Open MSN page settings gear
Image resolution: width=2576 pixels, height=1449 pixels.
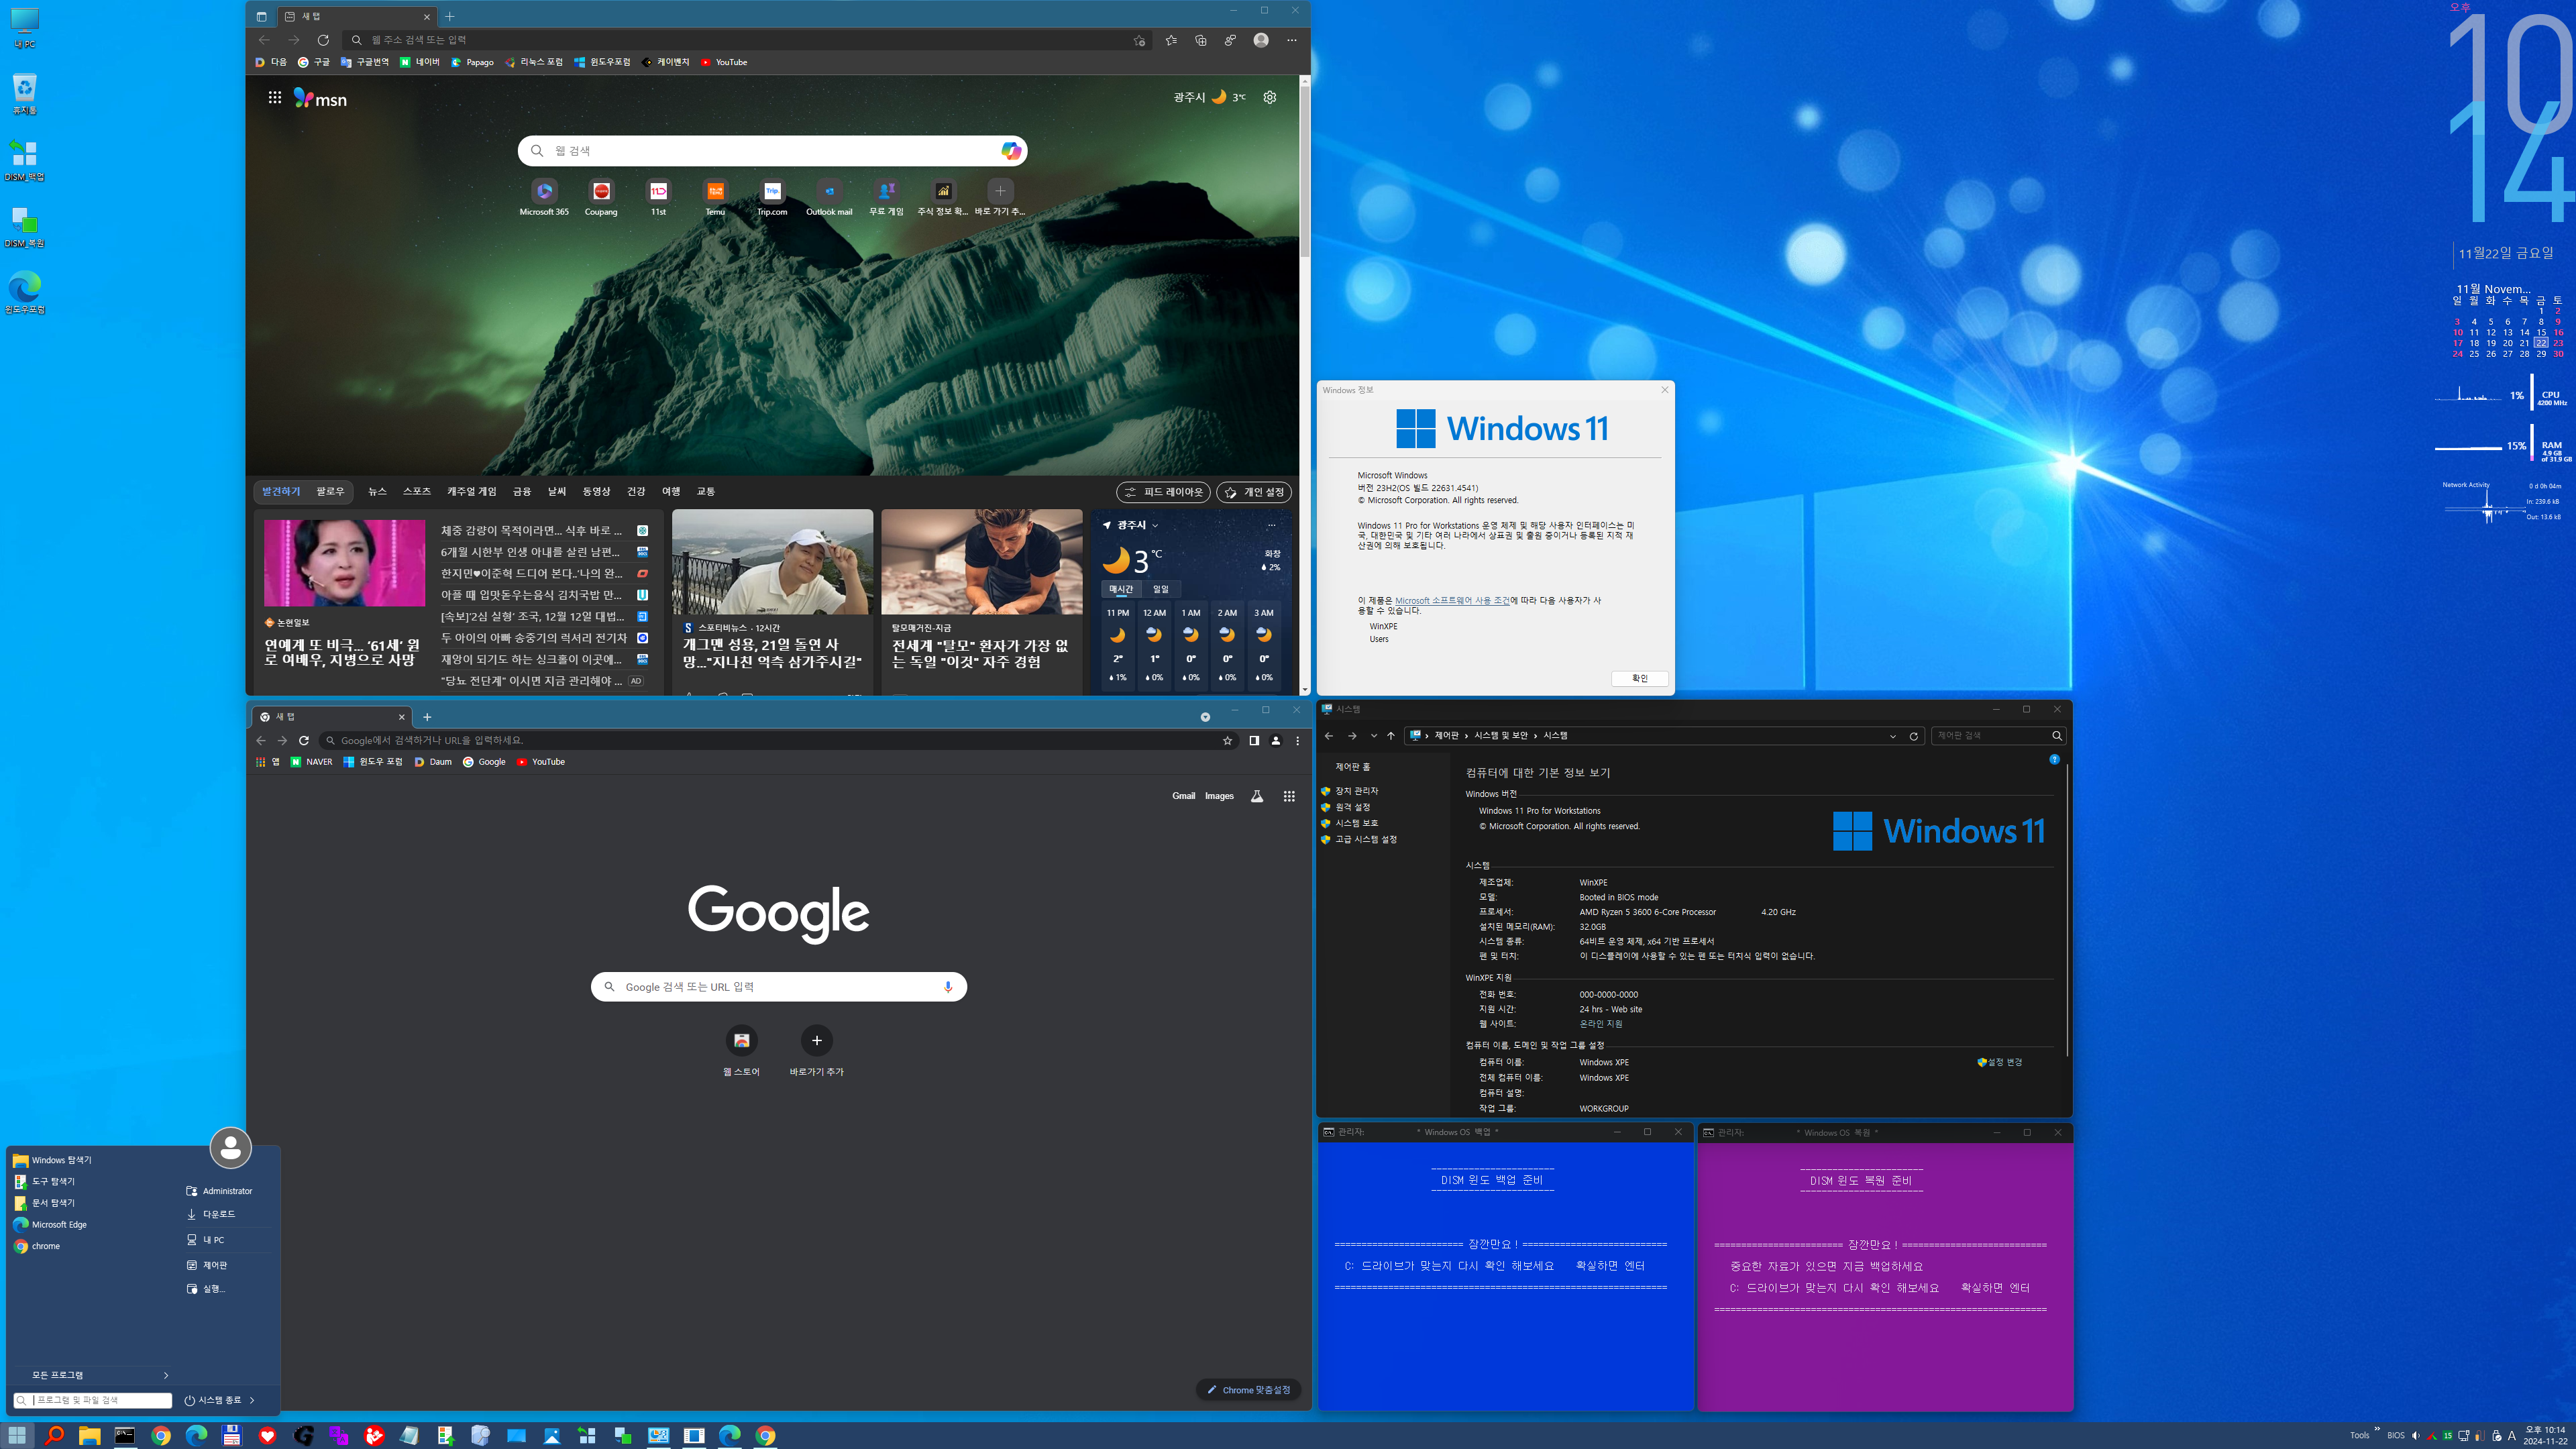[x=1270, y=97]
